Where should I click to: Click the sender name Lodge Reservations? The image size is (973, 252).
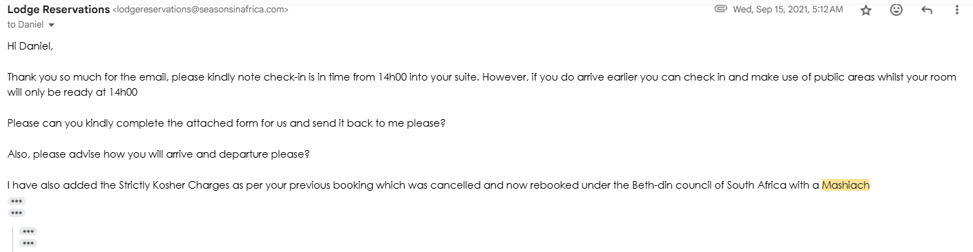pos(58,10)
